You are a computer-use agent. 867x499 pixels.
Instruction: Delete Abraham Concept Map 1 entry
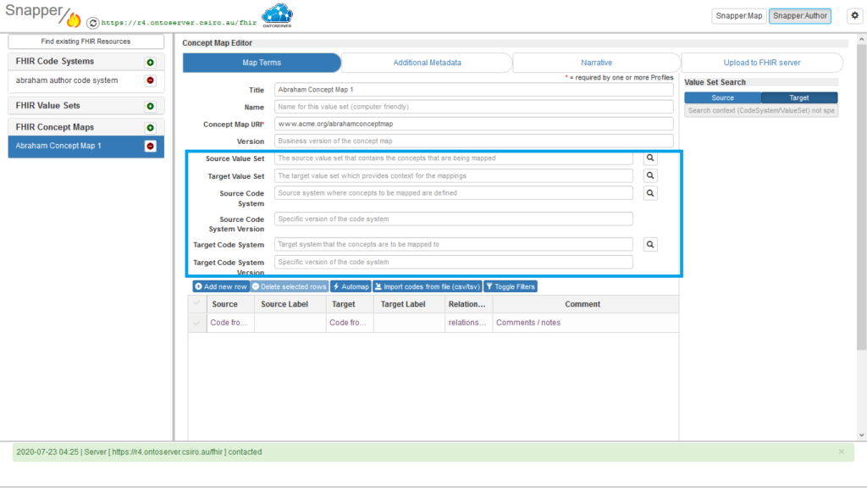pos(150,146)
